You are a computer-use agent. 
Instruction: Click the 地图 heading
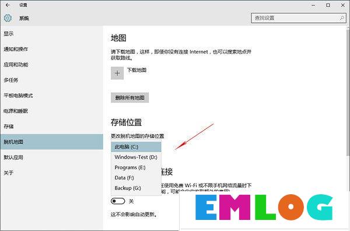[118, 38]
